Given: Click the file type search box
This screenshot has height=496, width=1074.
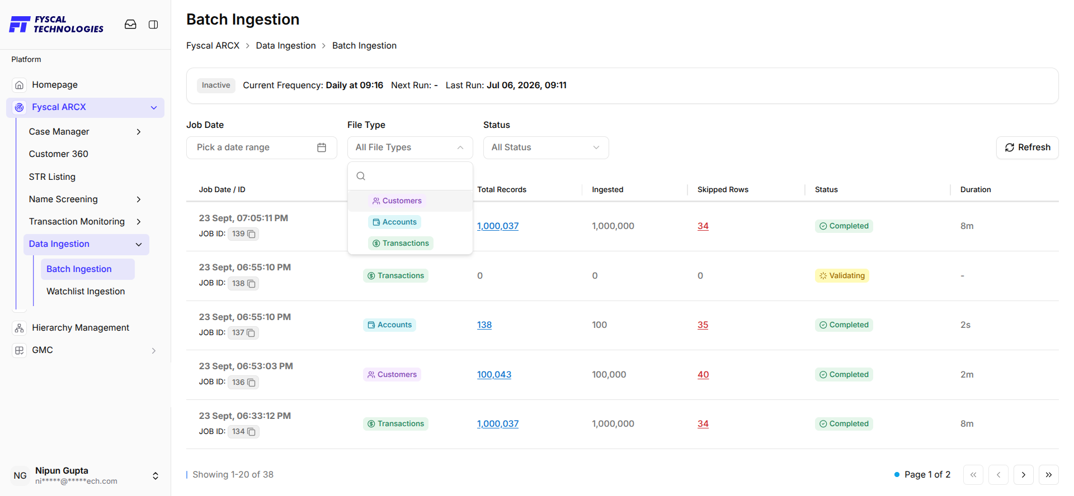Looking at the screenshot, I should click(x=410, y=176).
